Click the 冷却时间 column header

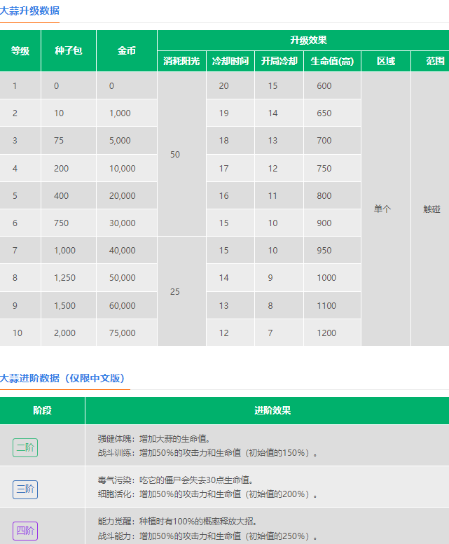pos(230,61)
